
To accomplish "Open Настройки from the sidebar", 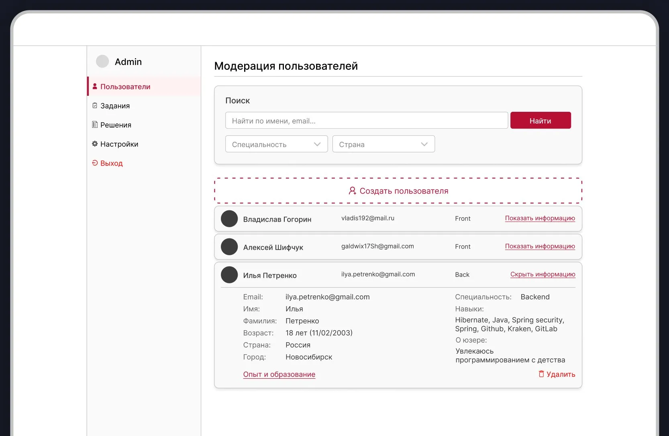I will point(144,144).
